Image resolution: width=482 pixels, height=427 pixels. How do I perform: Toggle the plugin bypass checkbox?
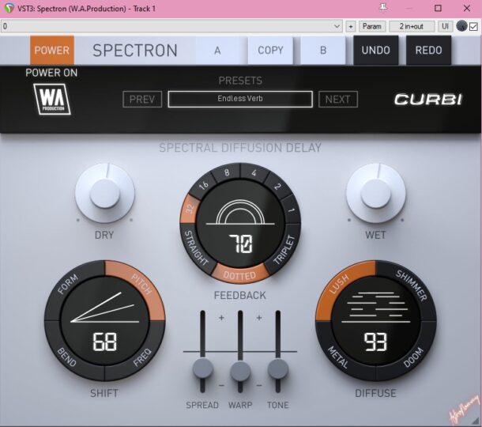click(473, 26)
